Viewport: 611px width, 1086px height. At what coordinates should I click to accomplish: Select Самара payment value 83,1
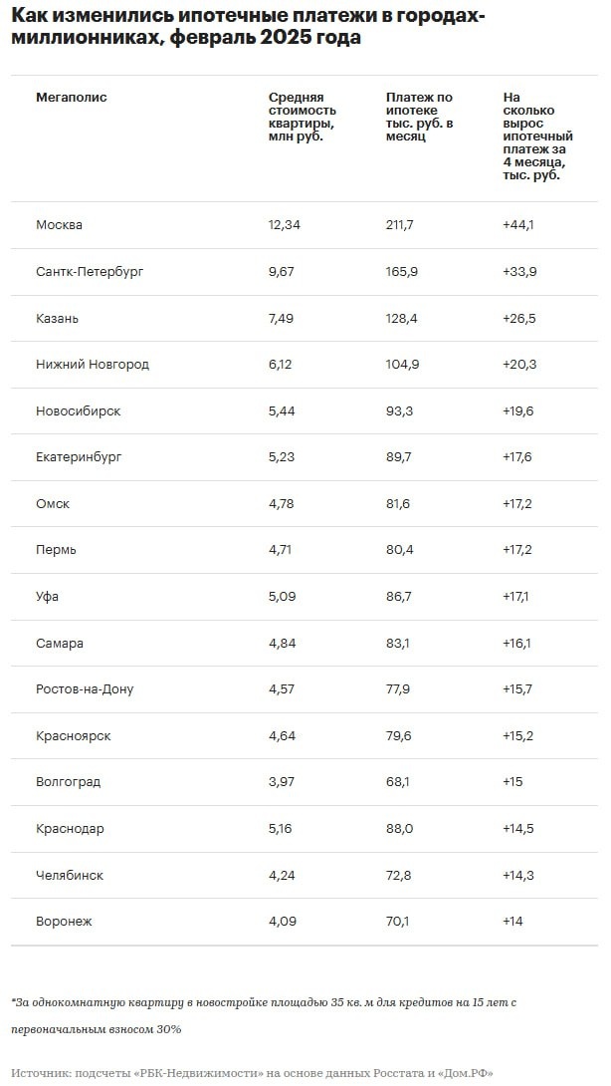(401, 644)
